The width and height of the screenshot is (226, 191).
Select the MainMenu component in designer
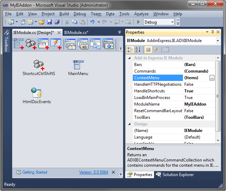[x=78, y=68]
